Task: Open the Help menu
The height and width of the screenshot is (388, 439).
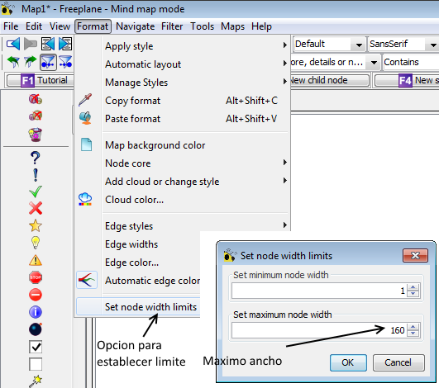Action: pos(261,26)
